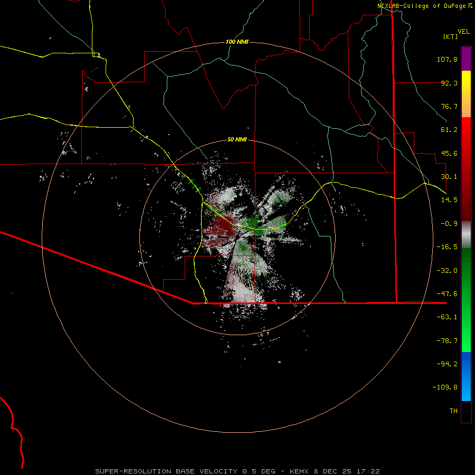Click the TH threshold label in legend
The image size is (475, 475).
click(x=453, y=411)
